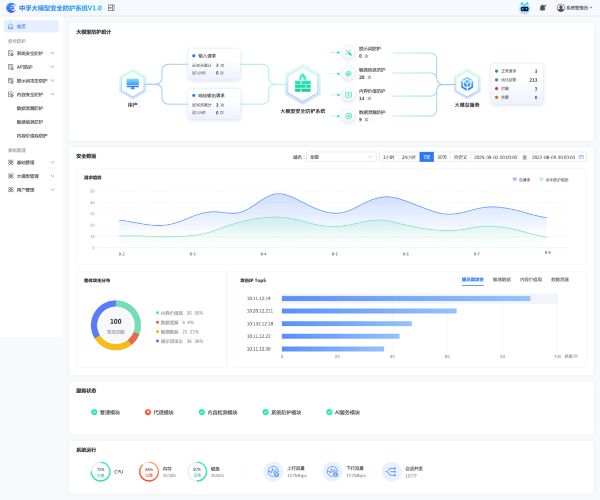Click the 10.11.12.19 attack bar
600x500 pixels.
406,299
